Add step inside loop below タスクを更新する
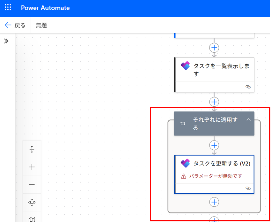This screenshot has width=271, height=222. (214, 202)
